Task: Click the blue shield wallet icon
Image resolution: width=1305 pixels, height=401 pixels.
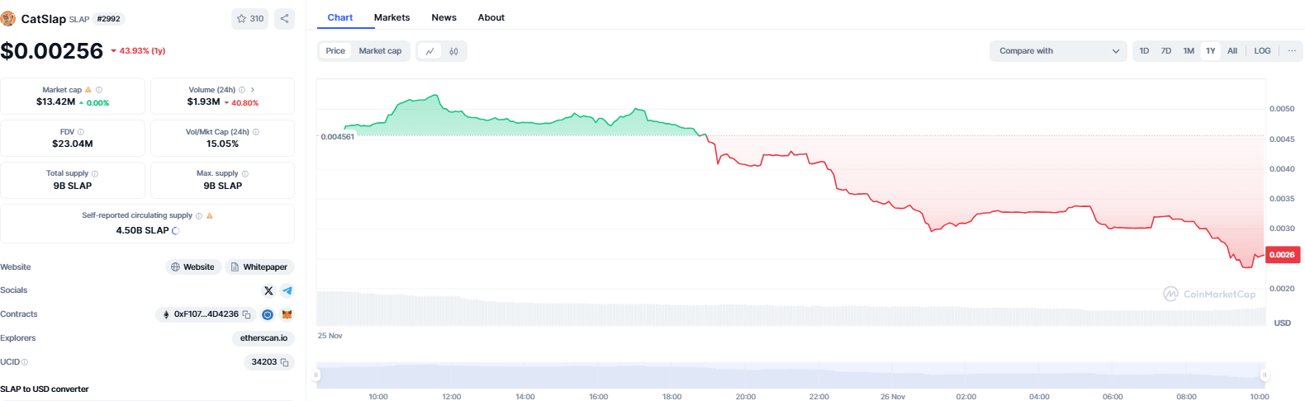Action: [268, 314]
